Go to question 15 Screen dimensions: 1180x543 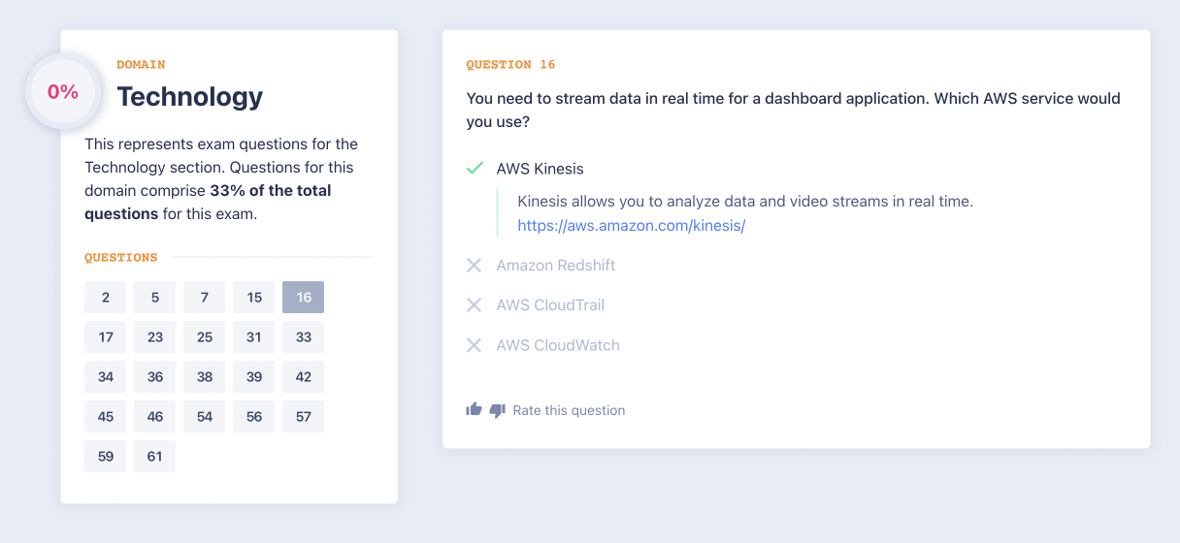pyautogui.click(x=253, y=298)
